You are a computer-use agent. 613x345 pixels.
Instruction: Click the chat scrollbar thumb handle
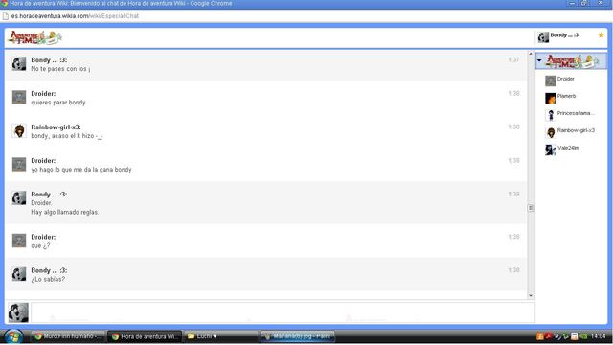click(531, 208)
